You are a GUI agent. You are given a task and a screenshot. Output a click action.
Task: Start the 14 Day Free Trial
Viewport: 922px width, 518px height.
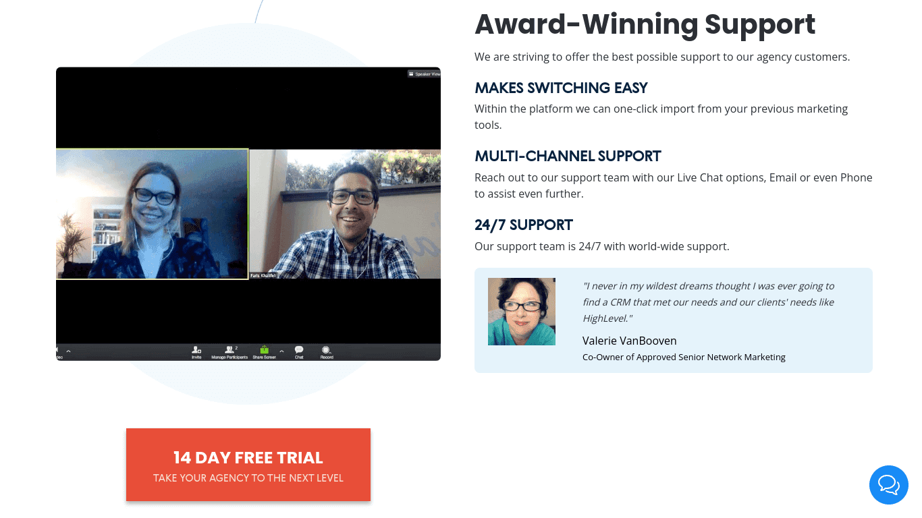coord(248,465)
